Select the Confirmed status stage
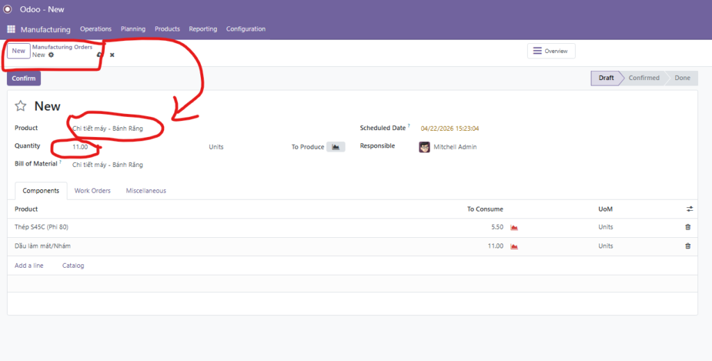Image resolution: width=712 pixels, height=361 pixels. (643, 78)
